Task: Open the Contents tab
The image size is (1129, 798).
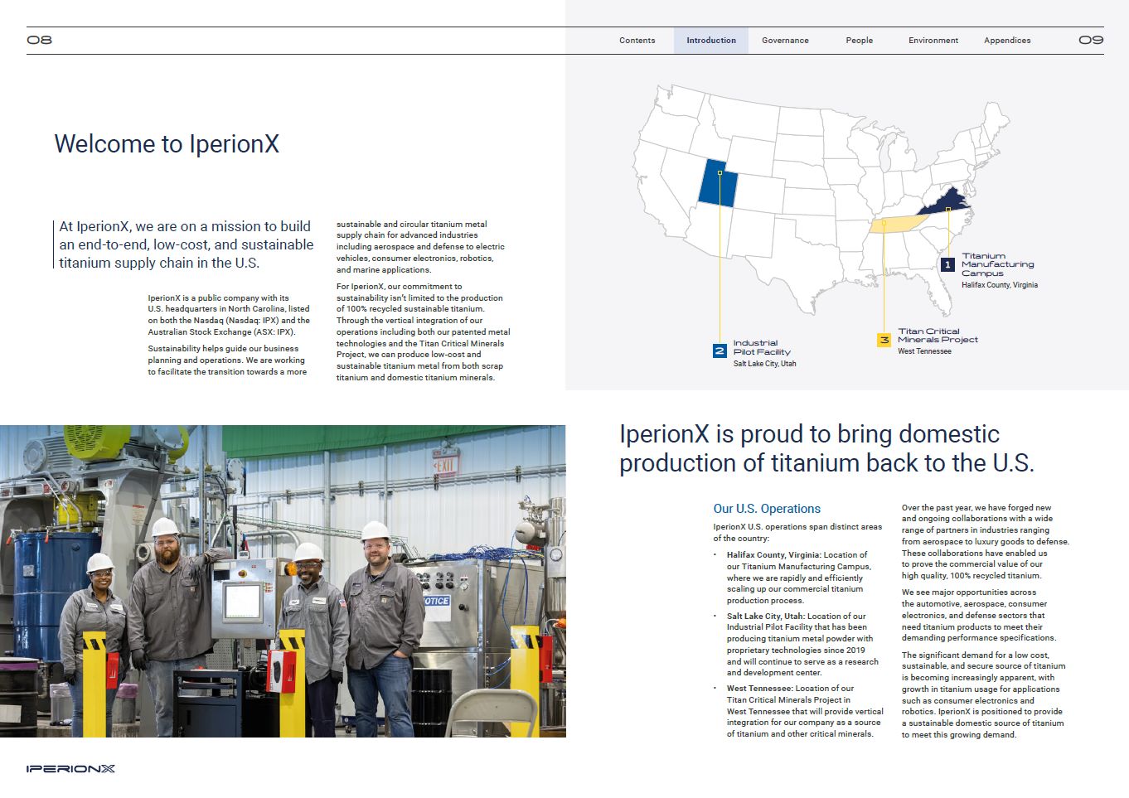Action: tap(637, 41)
